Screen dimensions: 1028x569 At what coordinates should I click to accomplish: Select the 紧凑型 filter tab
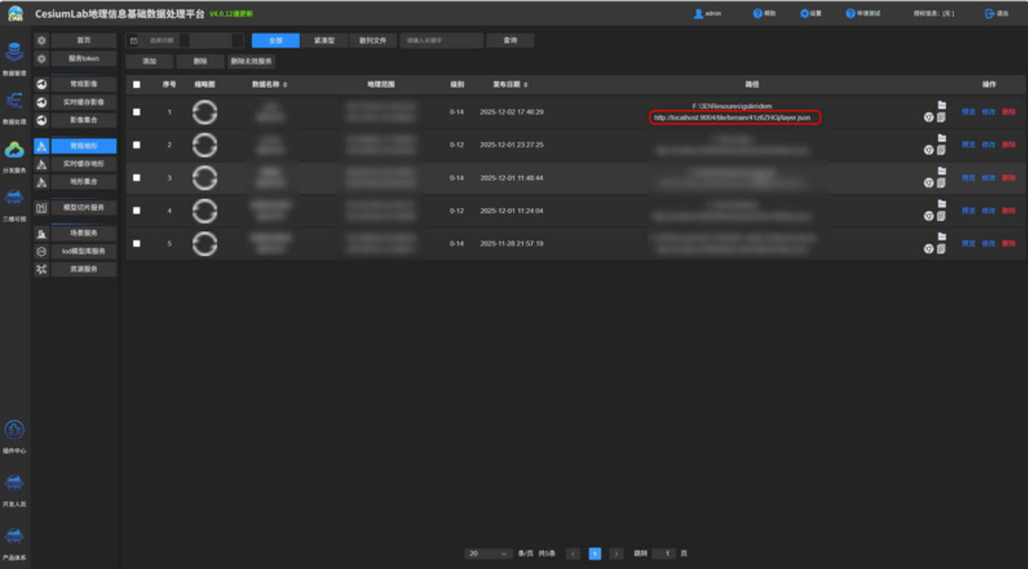click(x=324, y=41)
